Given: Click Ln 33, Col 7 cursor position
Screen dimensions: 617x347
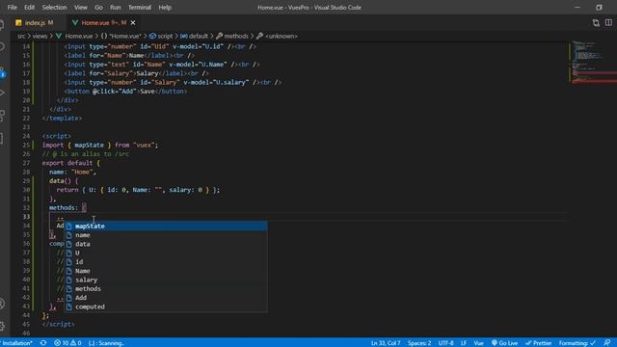Looking at the screenshot, I should pos(386,343).
